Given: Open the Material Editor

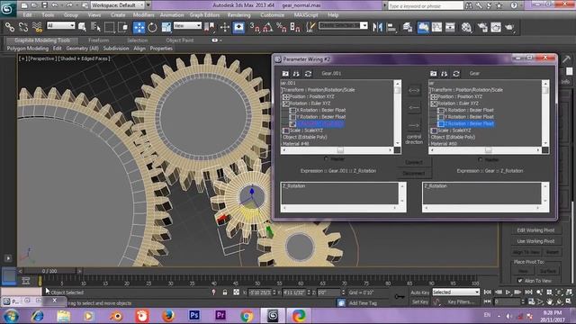Looking at the screenshot, I should [466, 27].
